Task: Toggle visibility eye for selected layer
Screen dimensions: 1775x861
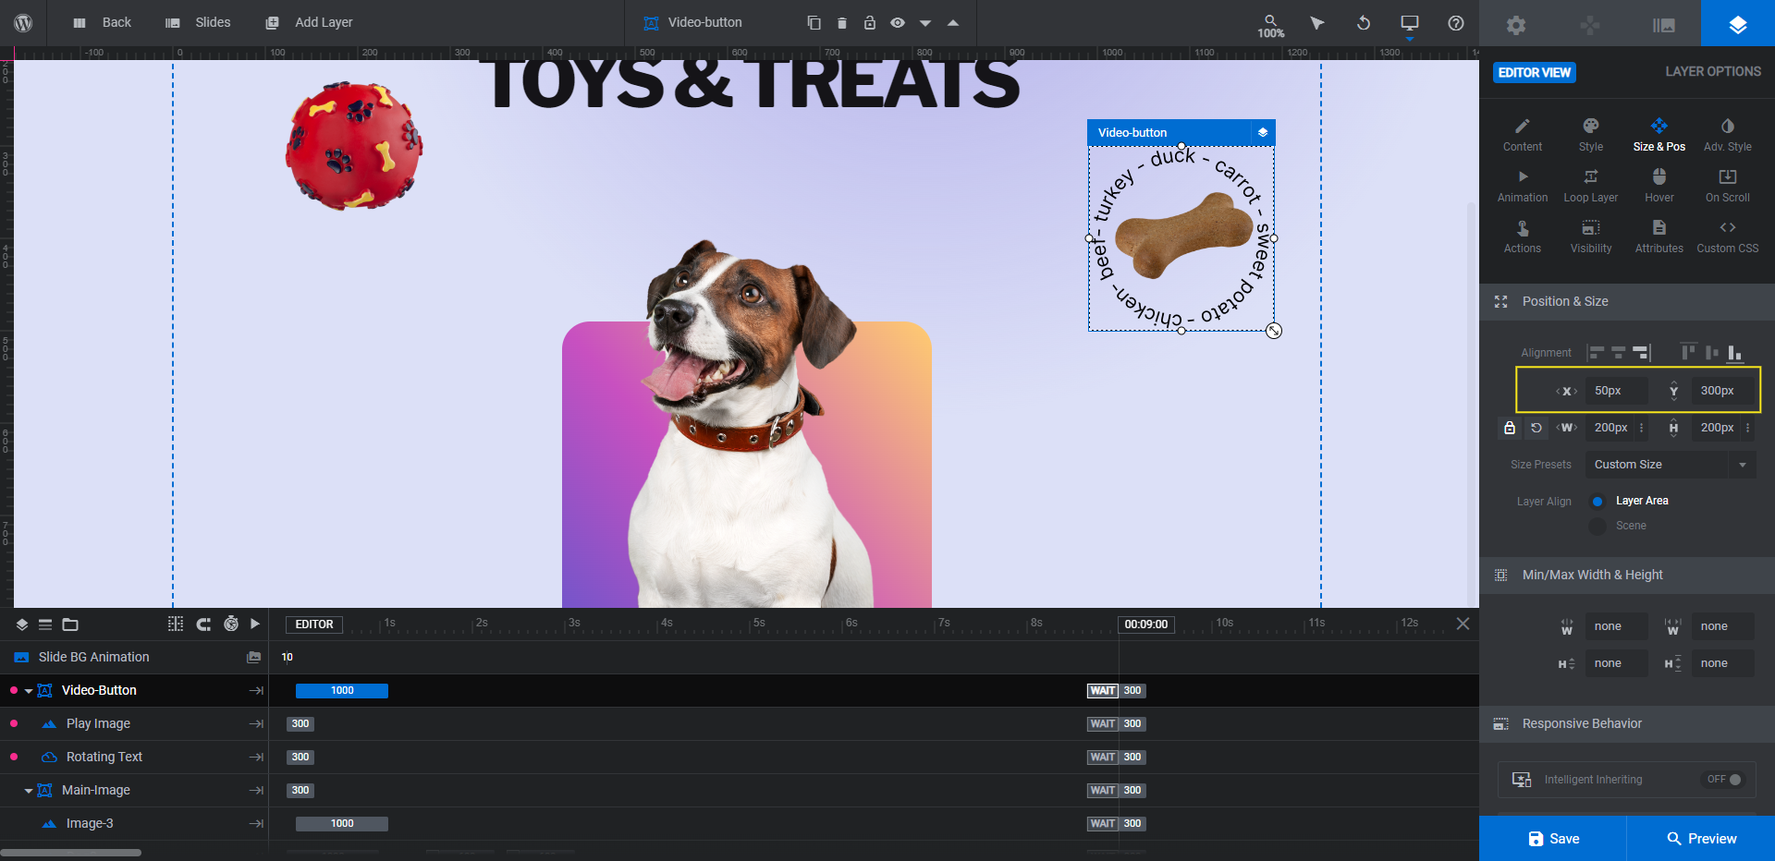Action: [x=897, y=23]
